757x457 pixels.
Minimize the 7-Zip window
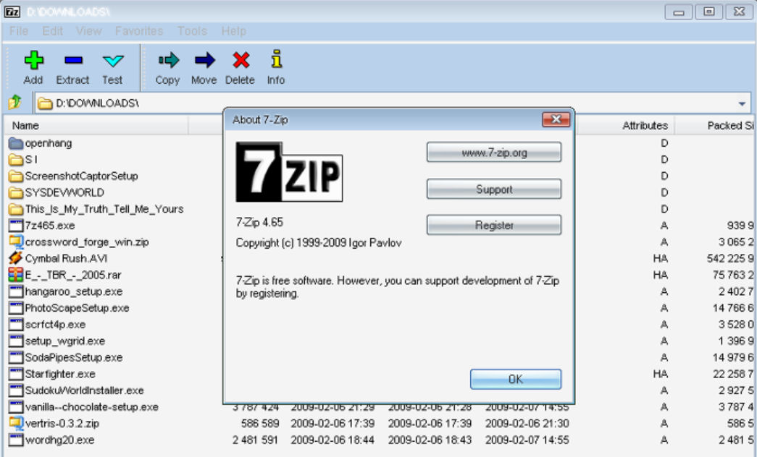coord(679,12)
